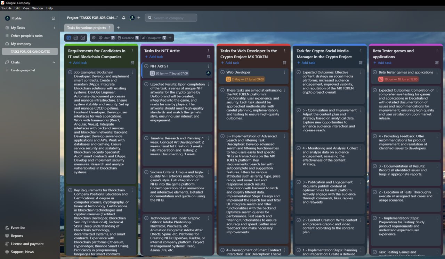Open Help menu

[49, 8]
